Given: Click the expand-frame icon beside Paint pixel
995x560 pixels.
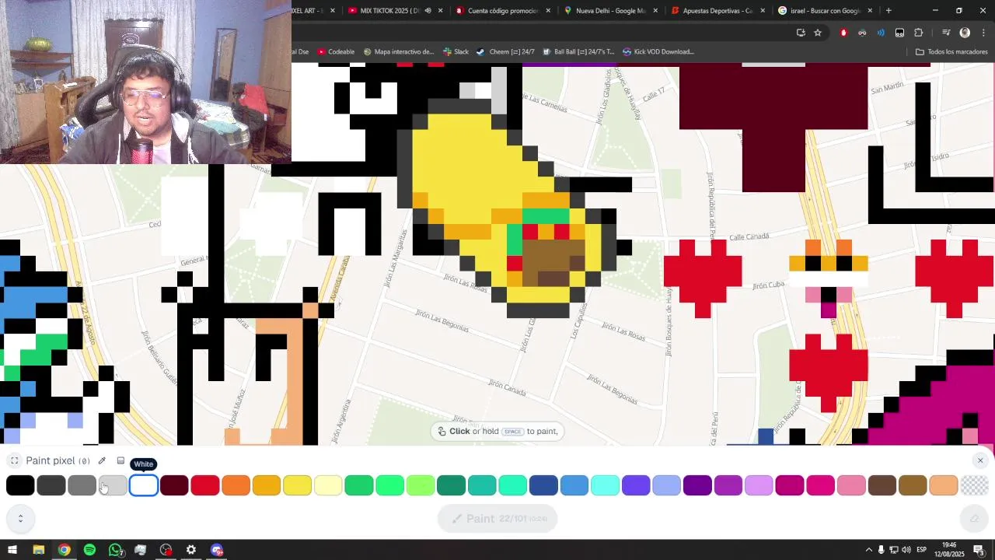Looking at the screenshot, I should point(14,460).
